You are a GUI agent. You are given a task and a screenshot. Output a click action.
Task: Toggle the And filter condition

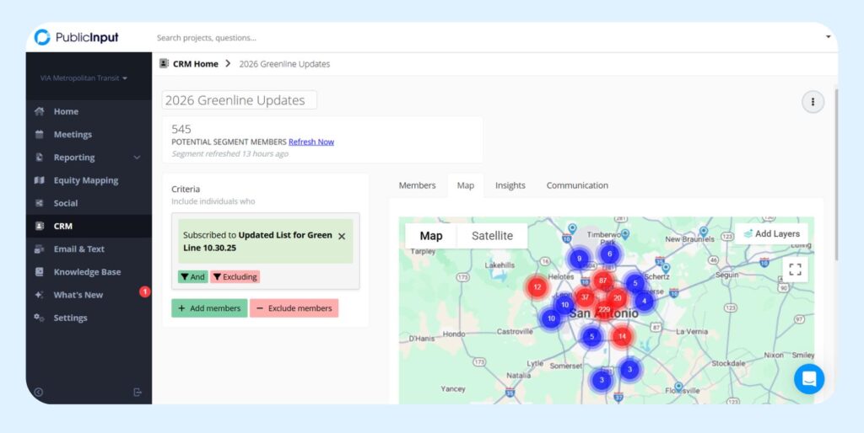coord(192,276)
